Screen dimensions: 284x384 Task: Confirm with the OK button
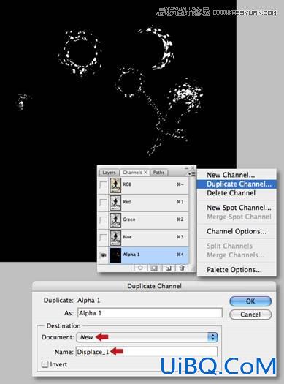pos(250,301)
